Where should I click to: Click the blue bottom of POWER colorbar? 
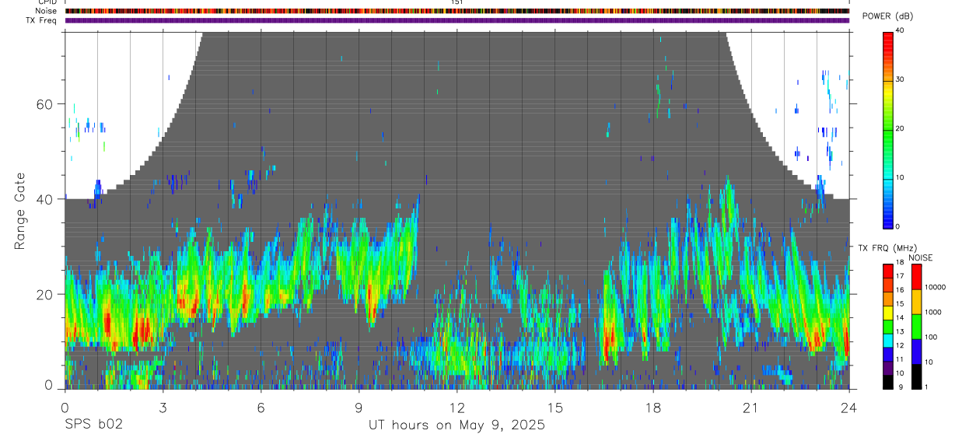click(888, 222)
